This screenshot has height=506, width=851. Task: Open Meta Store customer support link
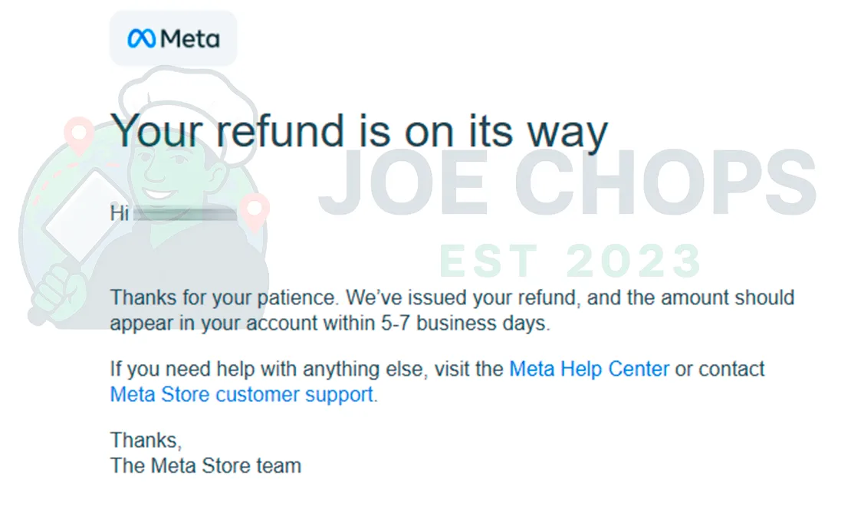(242, 395)
